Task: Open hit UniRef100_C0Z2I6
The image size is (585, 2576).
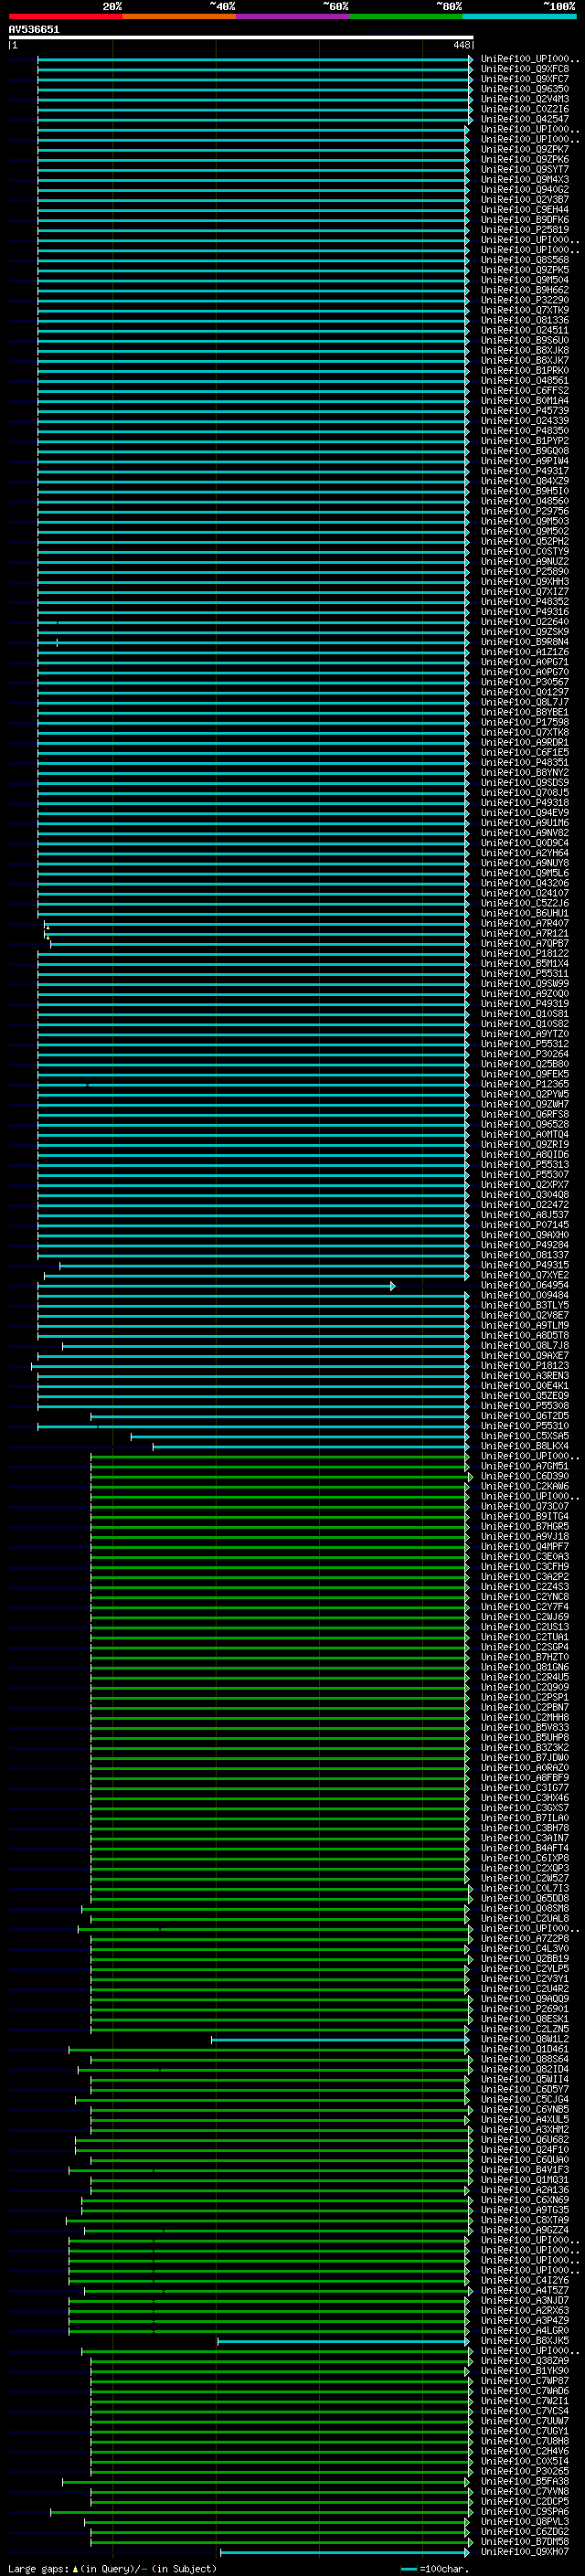Action: click(525, 109)
